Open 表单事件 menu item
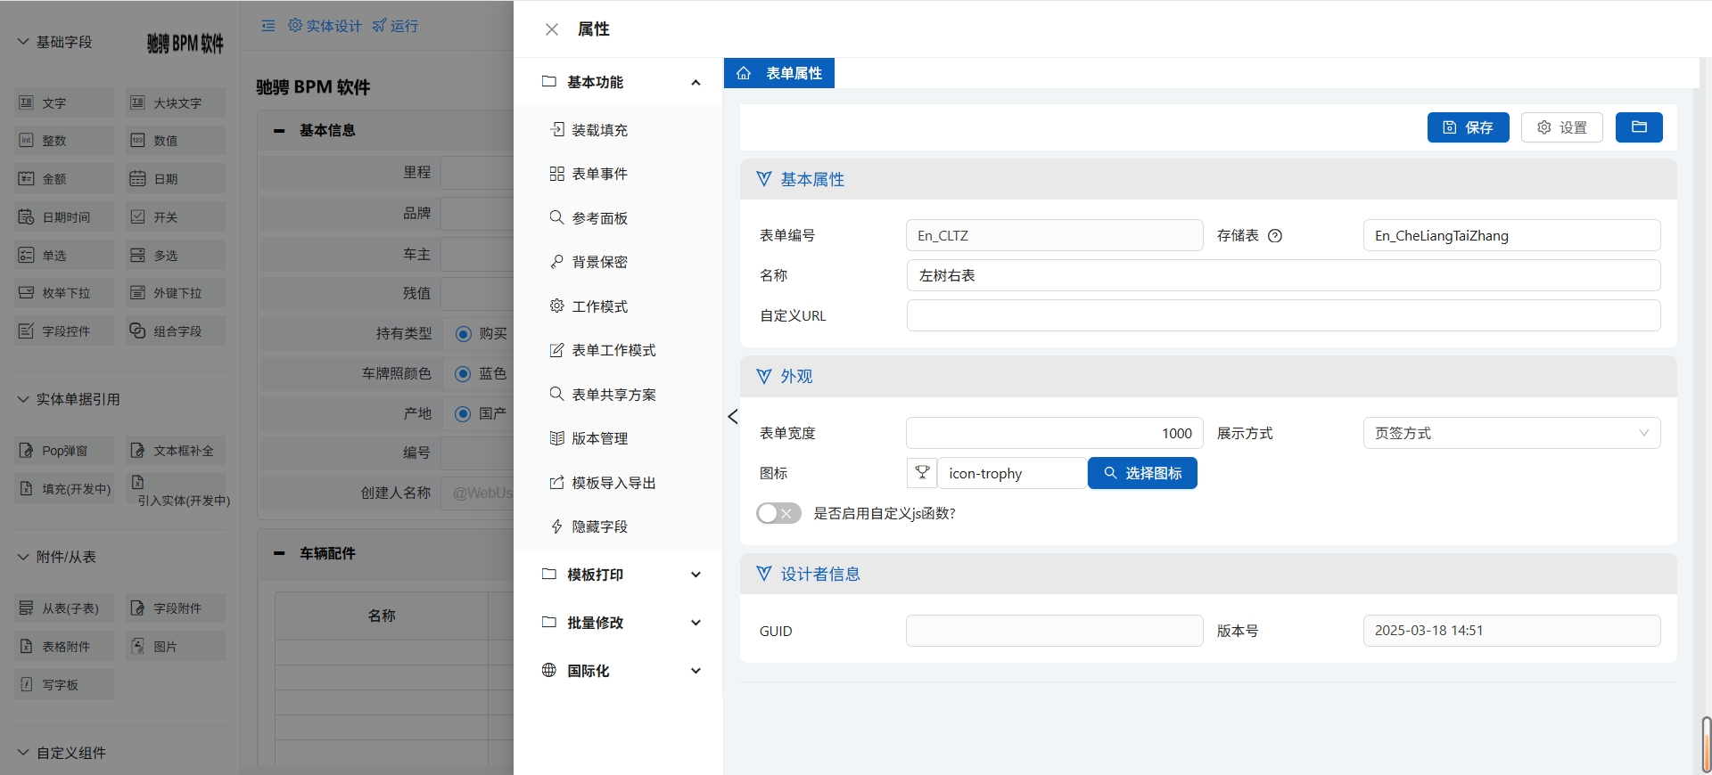 599,174
